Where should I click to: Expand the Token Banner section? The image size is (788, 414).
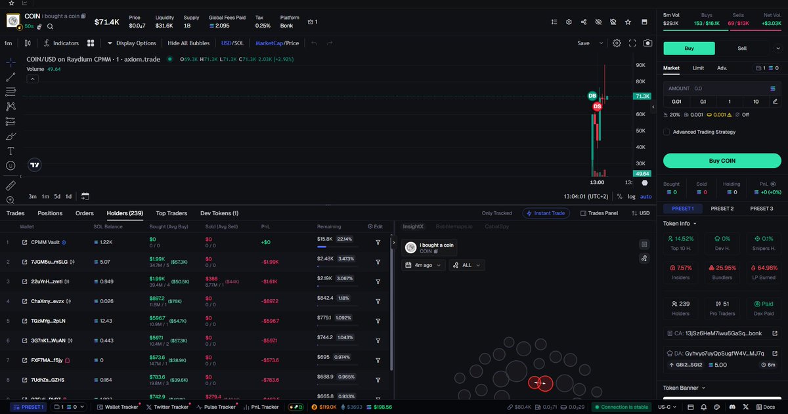683,388
